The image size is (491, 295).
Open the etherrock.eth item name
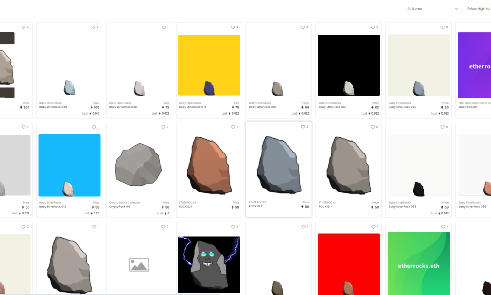pos(468,107)
